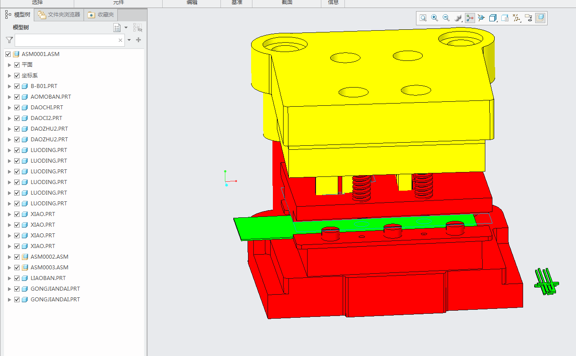
Task: Open the saved orientations box icon
Action: (x=493, y=18)
